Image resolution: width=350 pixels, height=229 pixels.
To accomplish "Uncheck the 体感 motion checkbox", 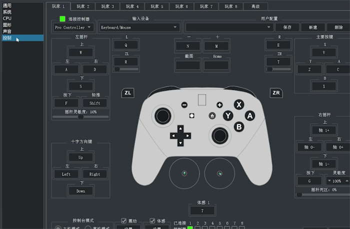I will pos(152,220).
